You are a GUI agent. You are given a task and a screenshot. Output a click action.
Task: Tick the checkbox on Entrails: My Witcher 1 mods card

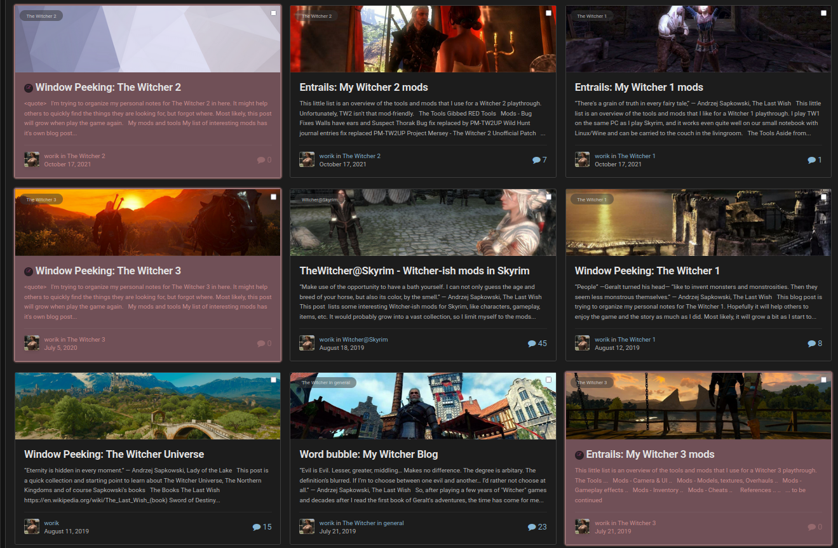click(824, 13)
